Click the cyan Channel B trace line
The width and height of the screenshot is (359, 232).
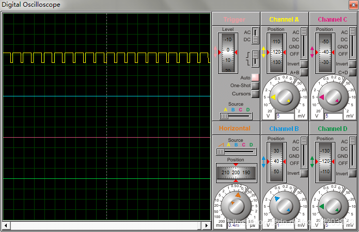106,96
